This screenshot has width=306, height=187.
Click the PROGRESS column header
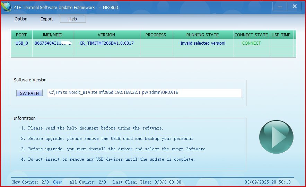156,35
